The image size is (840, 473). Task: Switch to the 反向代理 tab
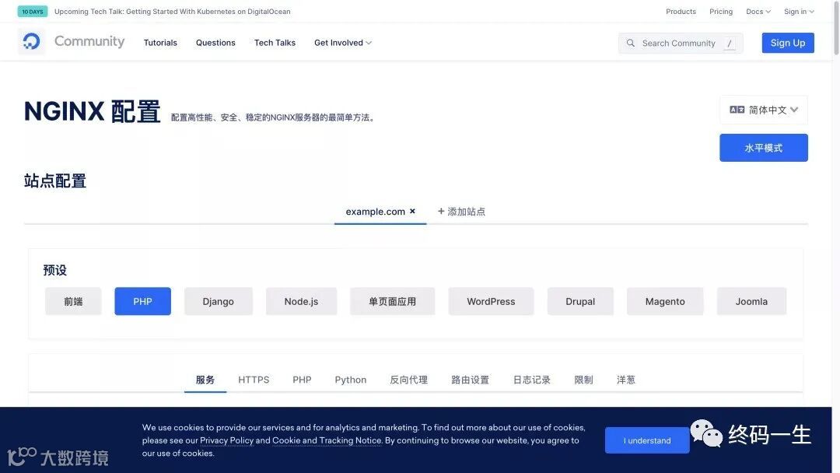409,380
